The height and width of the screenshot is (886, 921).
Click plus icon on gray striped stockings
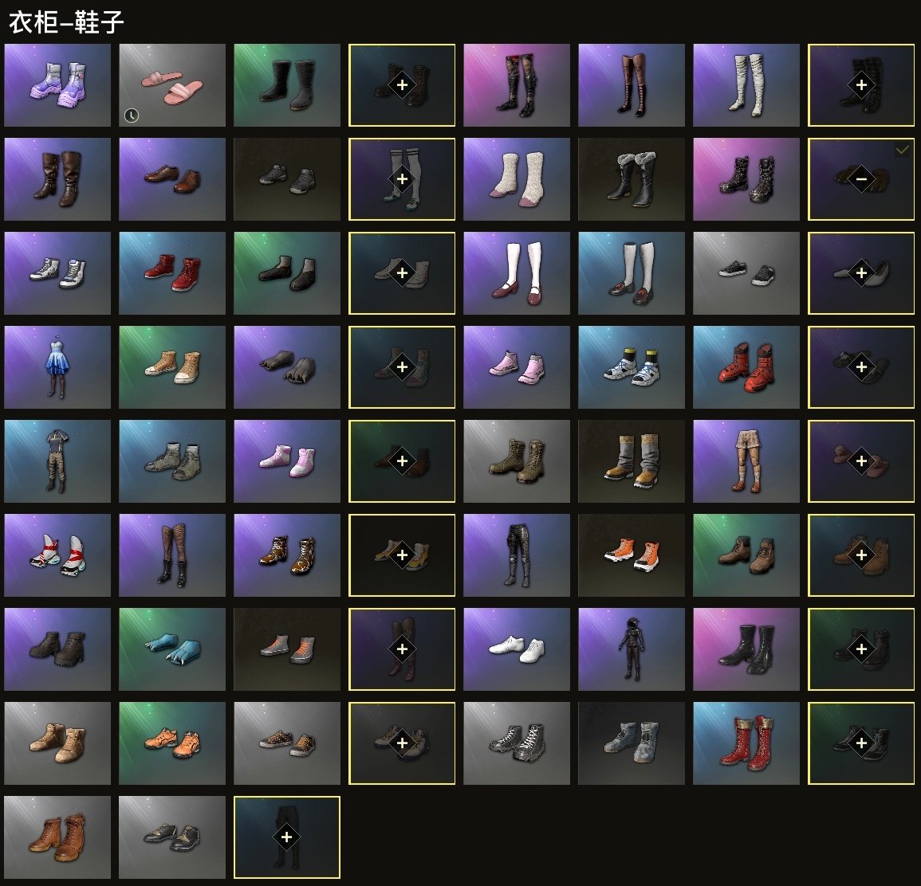point(402,179)
